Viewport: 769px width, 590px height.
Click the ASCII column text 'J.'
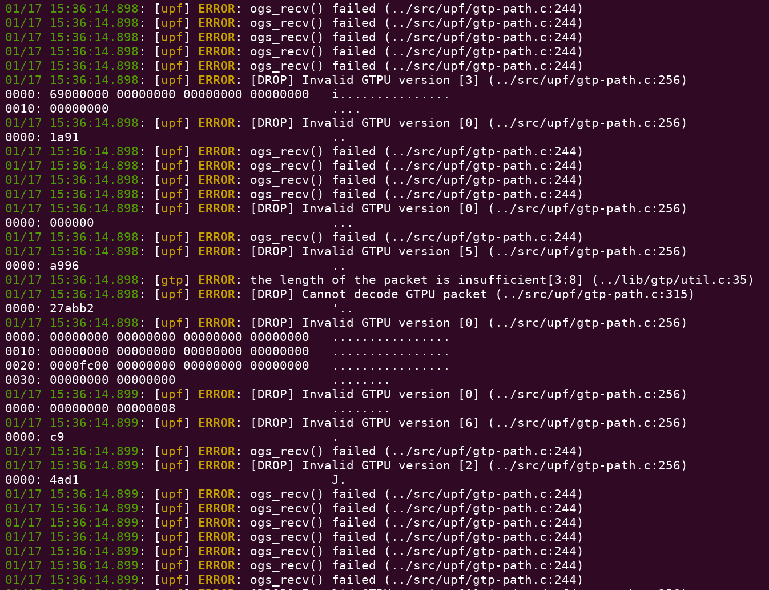[x=339, y=480]
